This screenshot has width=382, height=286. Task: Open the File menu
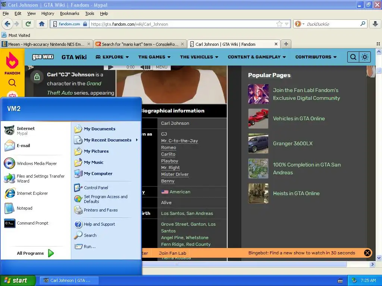pyautogui.click(x=6, y=13)
